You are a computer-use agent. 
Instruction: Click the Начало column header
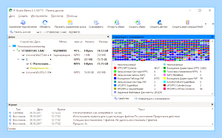(90, 42)
